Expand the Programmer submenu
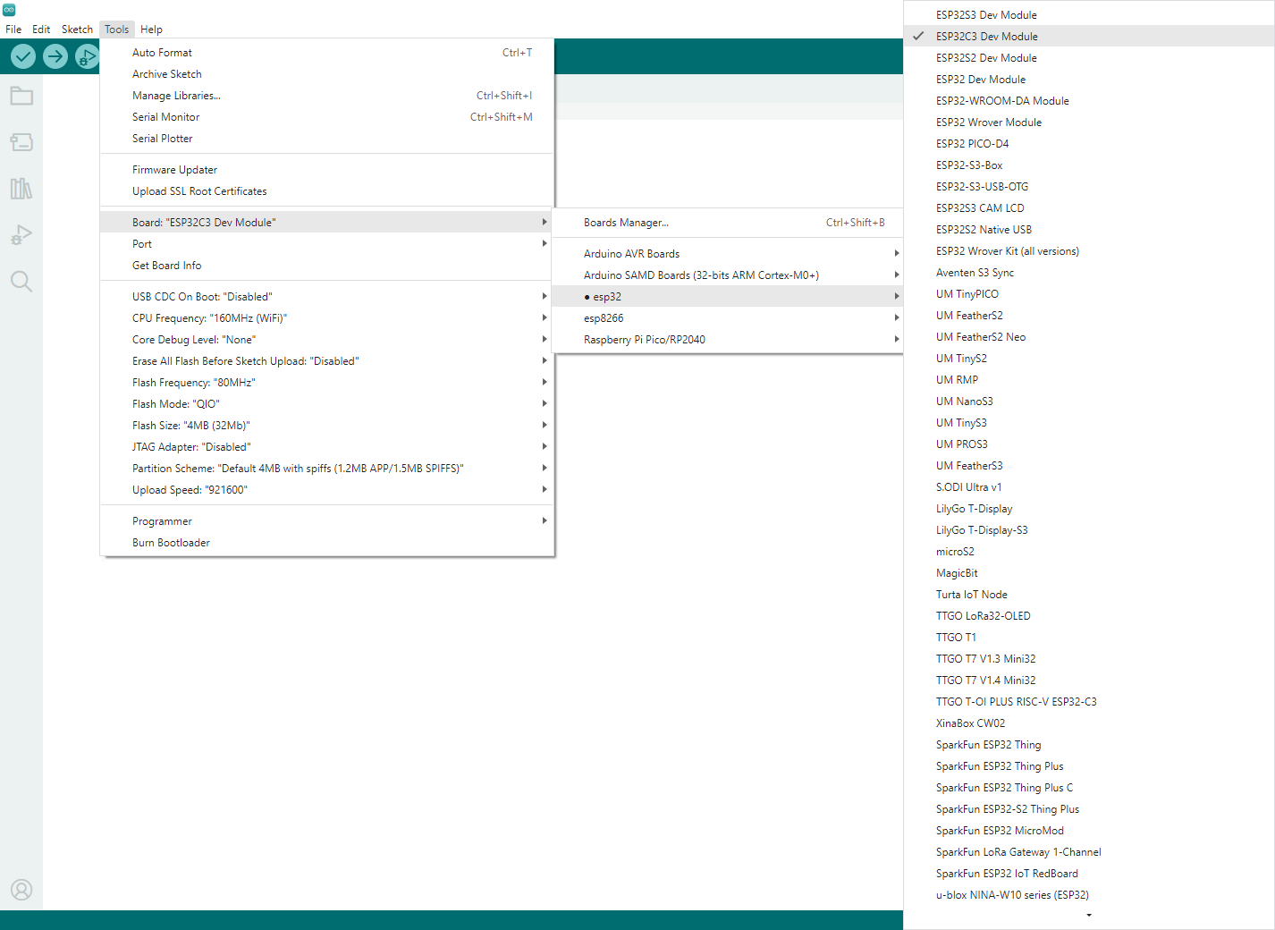The image size is (1275, 930). (327, 521)
